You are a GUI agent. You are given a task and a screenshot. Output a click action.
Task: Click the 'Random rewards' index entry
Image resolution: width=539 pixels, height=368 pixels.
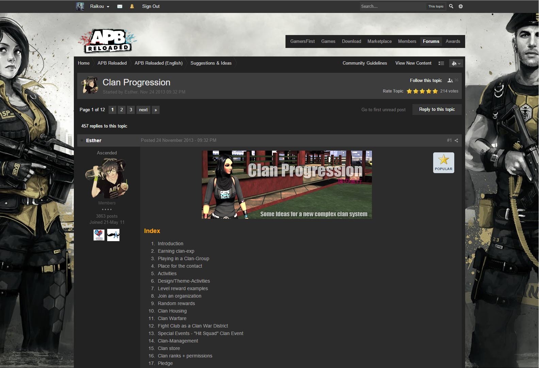click(176, 303)
